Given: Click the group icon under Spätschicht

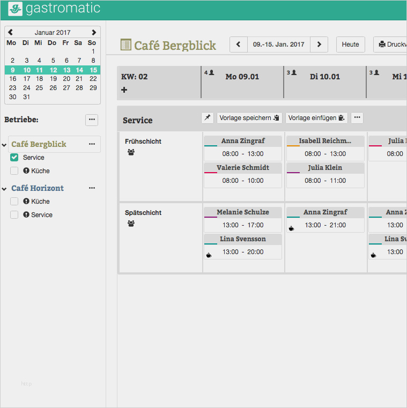Looking at the screenshot, I should pos(131,223).
